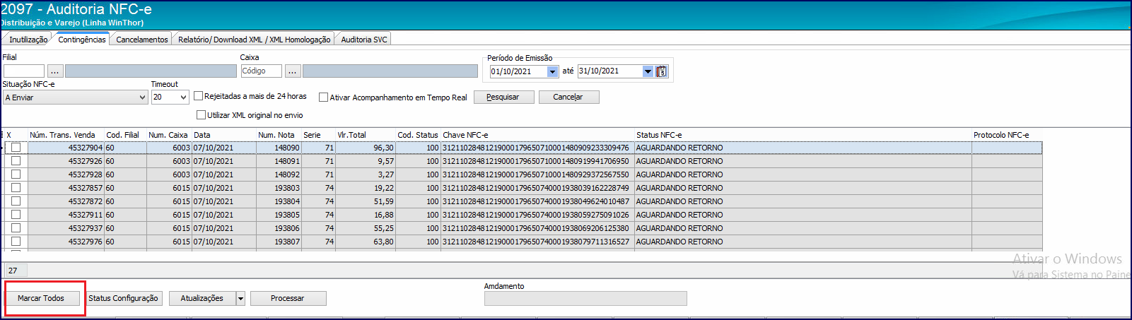Select nota number 193803 cell

click(x=279, y=188)
